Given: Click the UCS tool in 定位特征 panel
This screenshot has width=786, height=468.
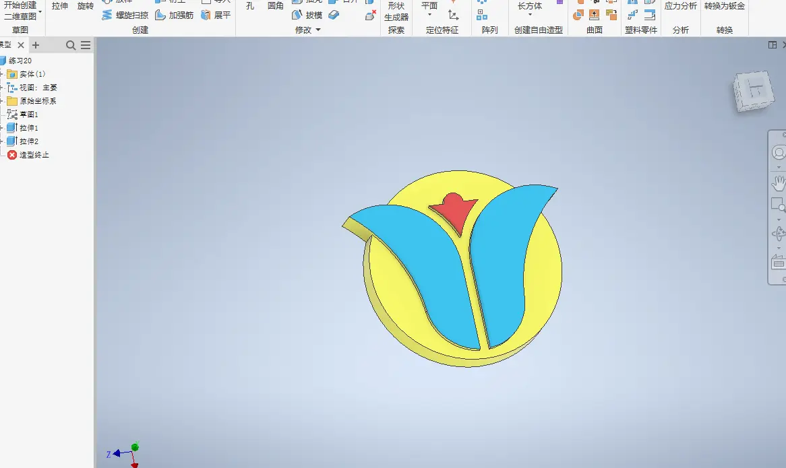Looking at the screenshot, I should 453,15.
